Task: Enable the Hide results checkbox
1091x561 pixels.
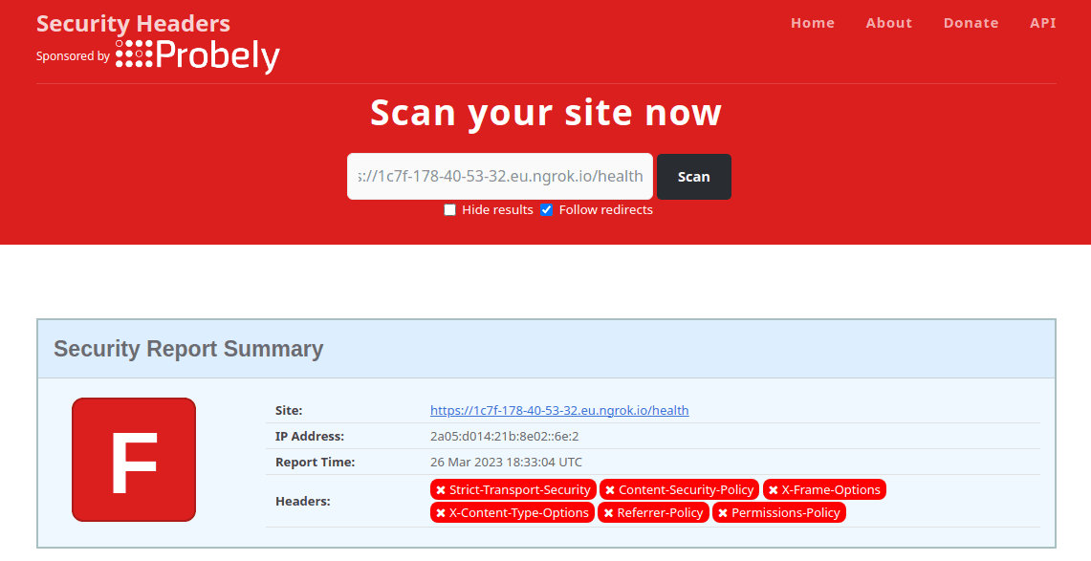Action: pyautogui.click(x=450, y=210)
